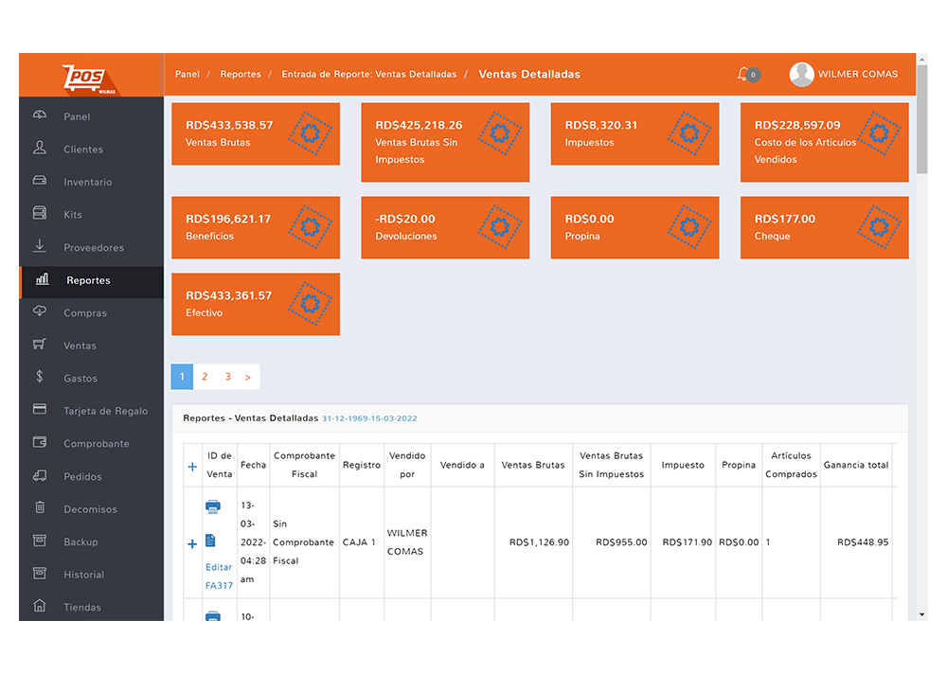The width and height of the screenshot is (947, 674).
Task: Expand all rows using header plus
Action: click(x=192, y=466)
